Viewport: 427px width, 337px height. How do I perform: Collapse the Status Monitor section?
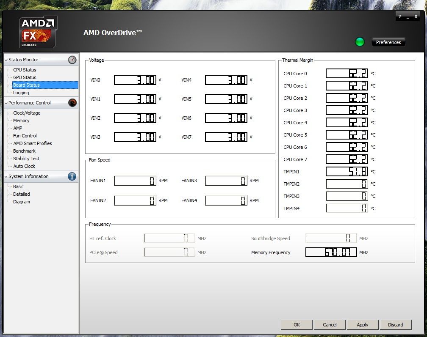(x=6, y=60)
